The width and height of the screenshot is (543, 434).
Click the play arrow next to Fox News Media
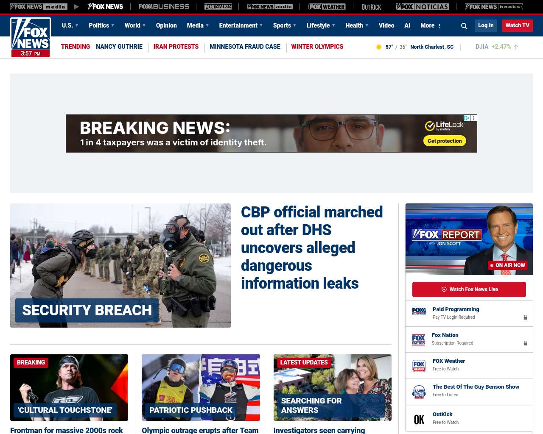click(x=76, y=7)
